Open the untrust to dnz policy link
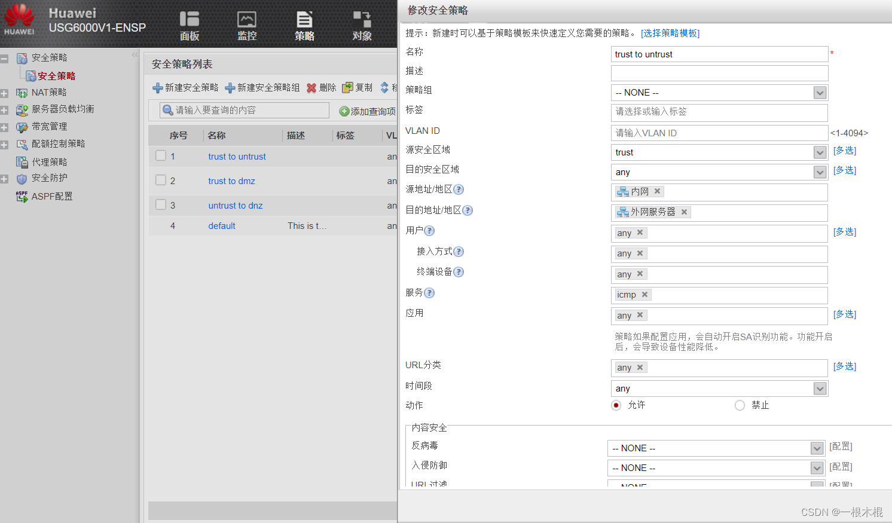The image size is (892, 523). coord(236,206)
